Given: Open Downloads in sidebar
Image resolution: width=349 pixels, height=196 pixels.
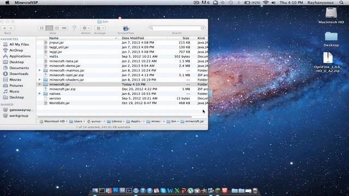Looking at the screenshot, I should (x=19, y=74).
